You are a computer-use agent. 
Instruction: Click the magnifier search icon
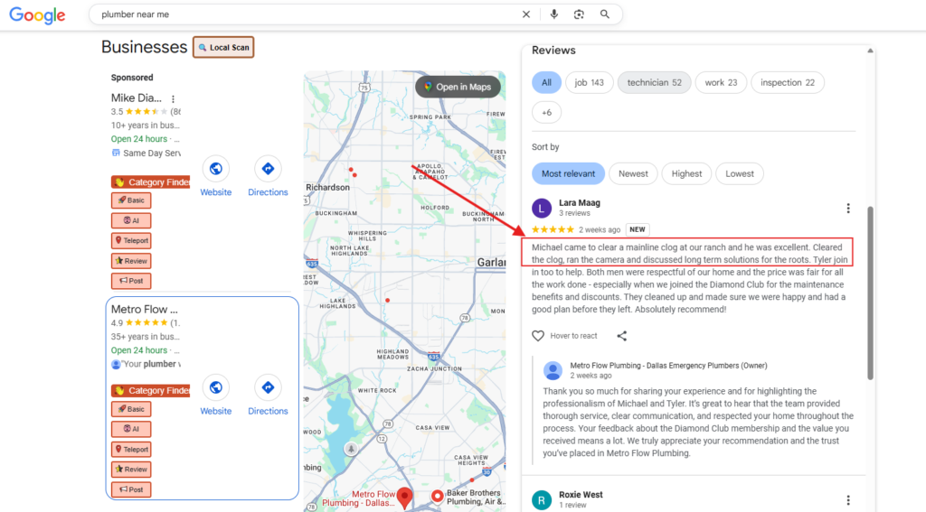tap(605, 14)
